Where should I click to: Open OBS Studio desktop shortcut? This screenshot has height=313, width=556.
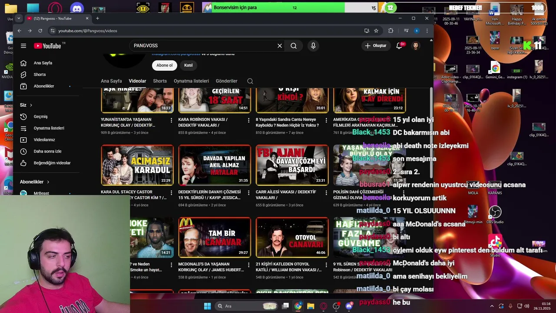point(495,214)
